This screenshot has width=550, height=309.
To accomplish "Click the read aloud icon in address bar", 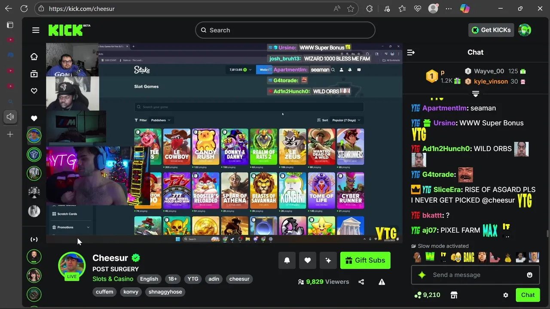I will pos(336,9).
